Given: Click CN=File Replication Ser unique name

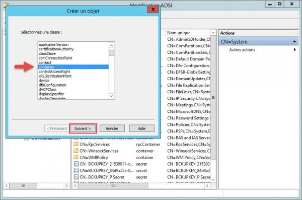Looking at the screenshot, I should (x=189, y=85).
